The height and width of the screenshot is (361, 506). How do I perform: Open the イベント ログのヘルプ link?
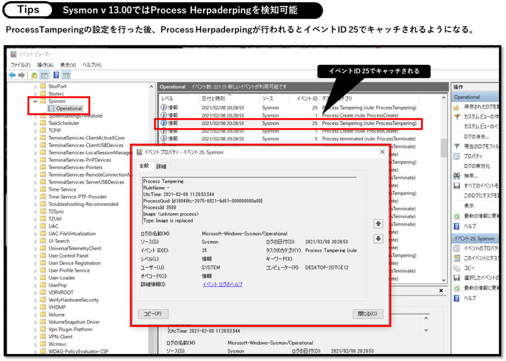point(222,285)
